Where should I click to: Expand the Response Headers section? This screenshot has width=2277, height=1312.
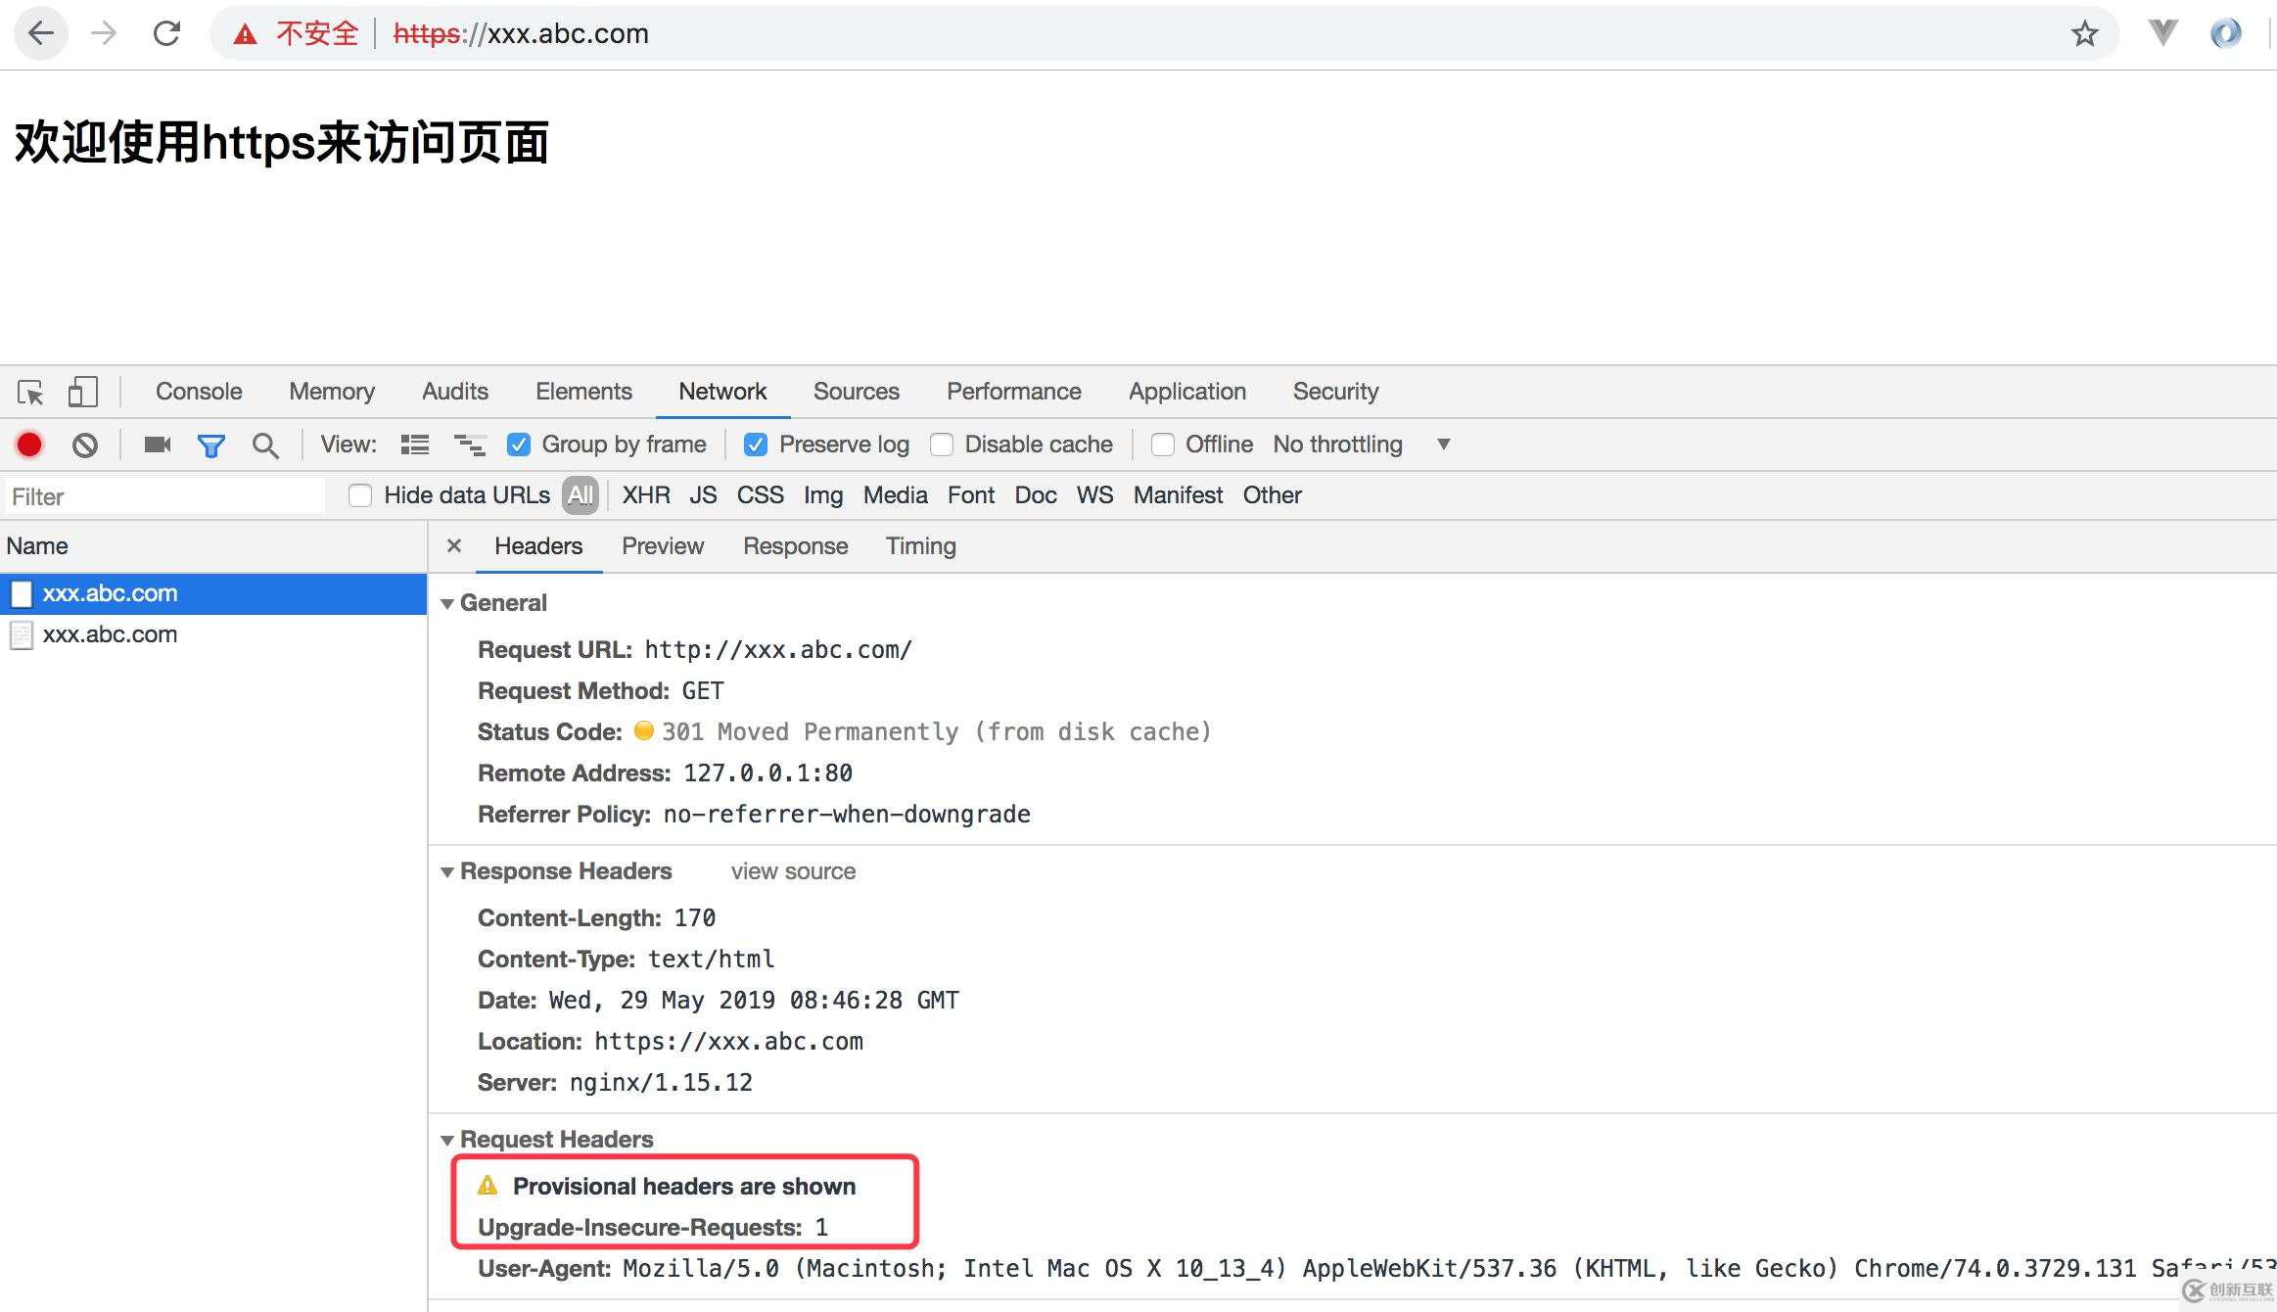point(447,871)
